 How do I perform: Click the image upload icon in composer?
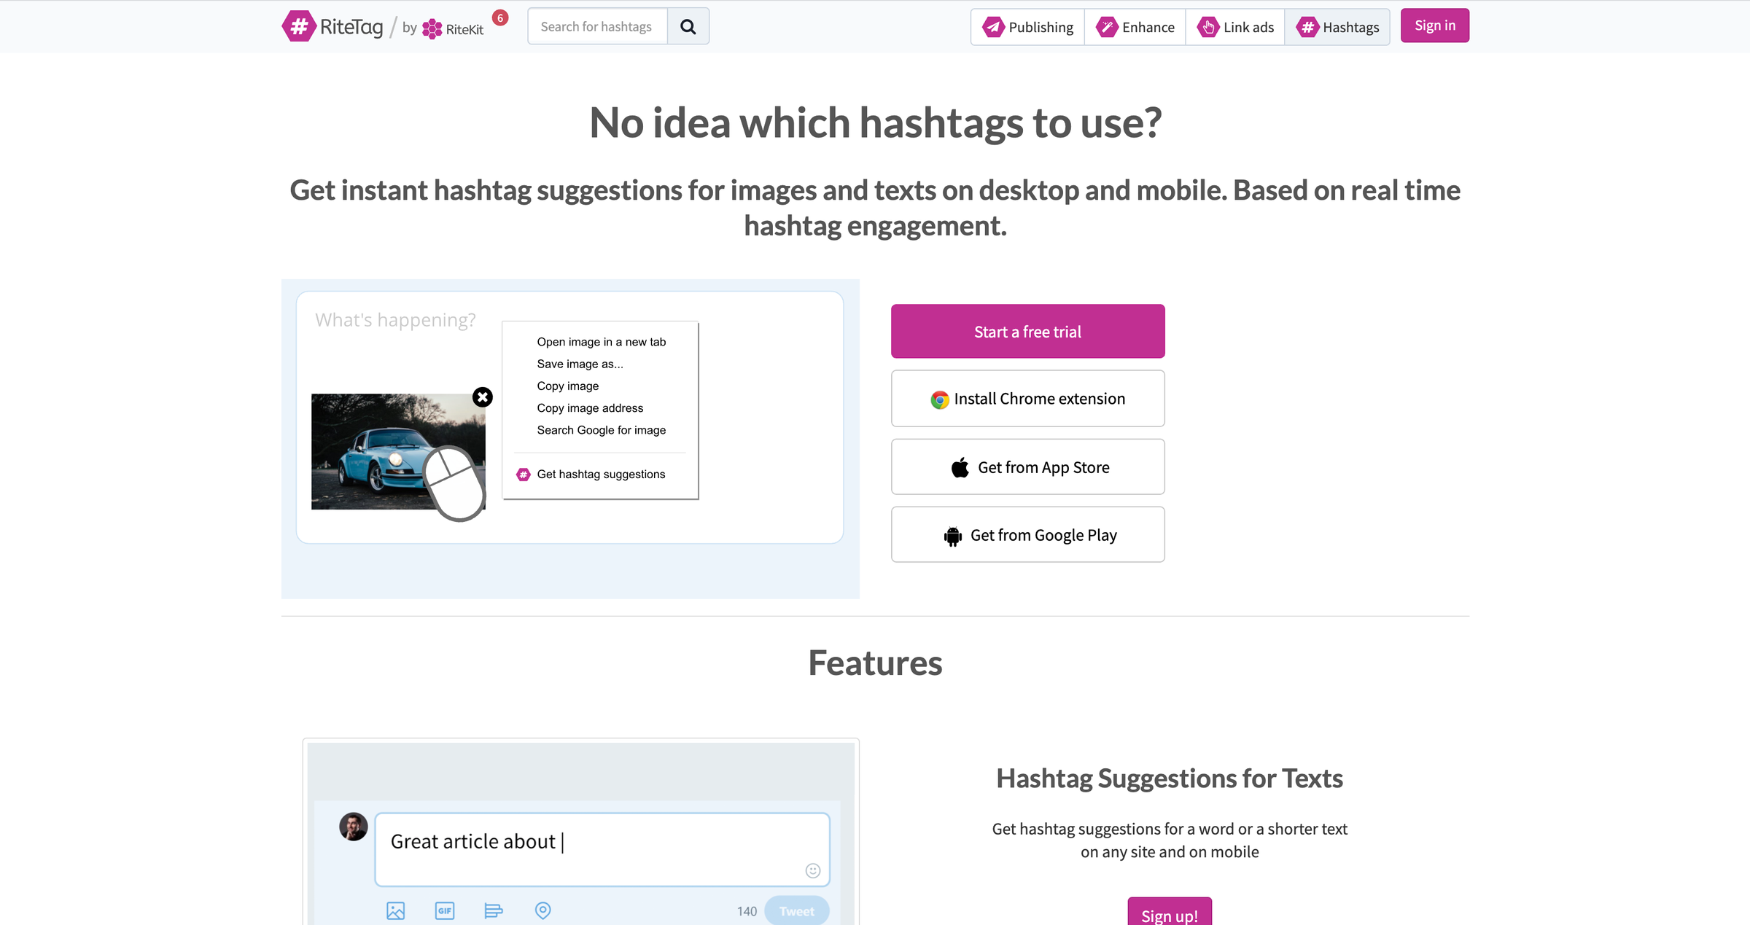click(395, 910)
